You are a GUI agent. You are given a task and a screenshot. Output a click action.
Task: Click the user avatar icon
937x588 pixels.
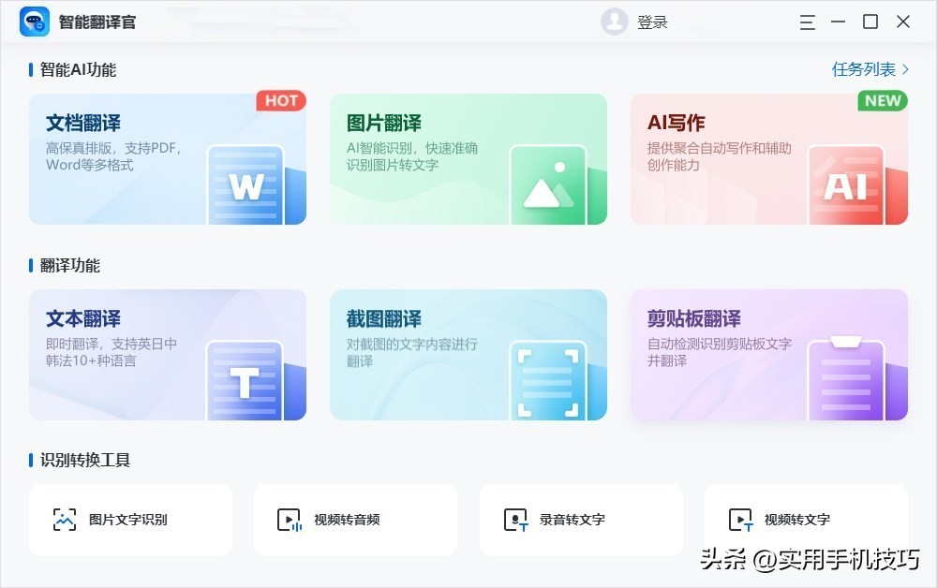[614, 22]
